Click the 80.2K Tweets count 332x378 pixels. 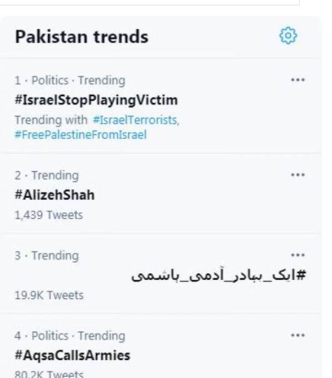coord(49,374)
